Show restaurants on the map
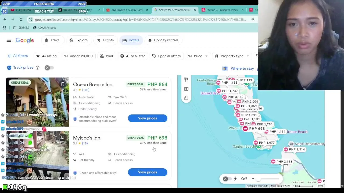The image size is (344, 193). (186, 80)
